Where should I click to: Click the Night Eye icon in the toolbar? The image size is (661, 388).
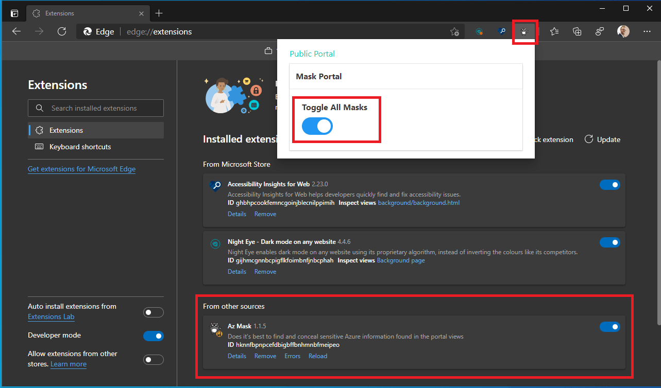click(479, 31)
